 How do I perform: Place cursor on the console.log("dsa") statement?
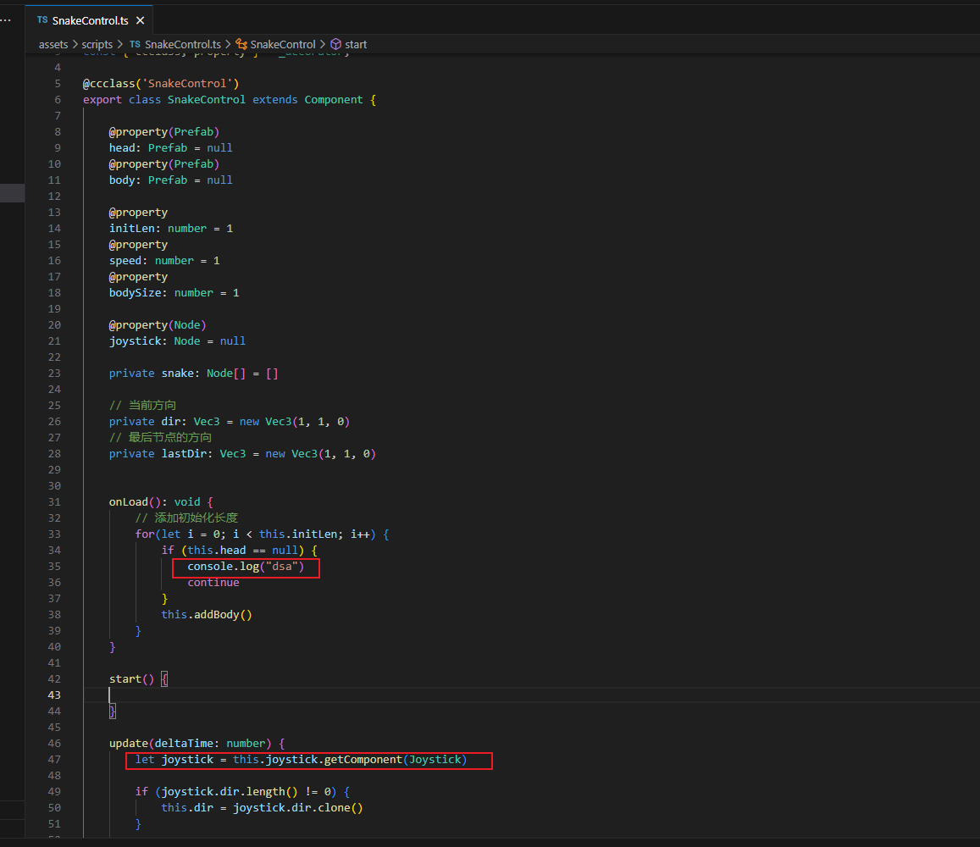click(245, 567)
